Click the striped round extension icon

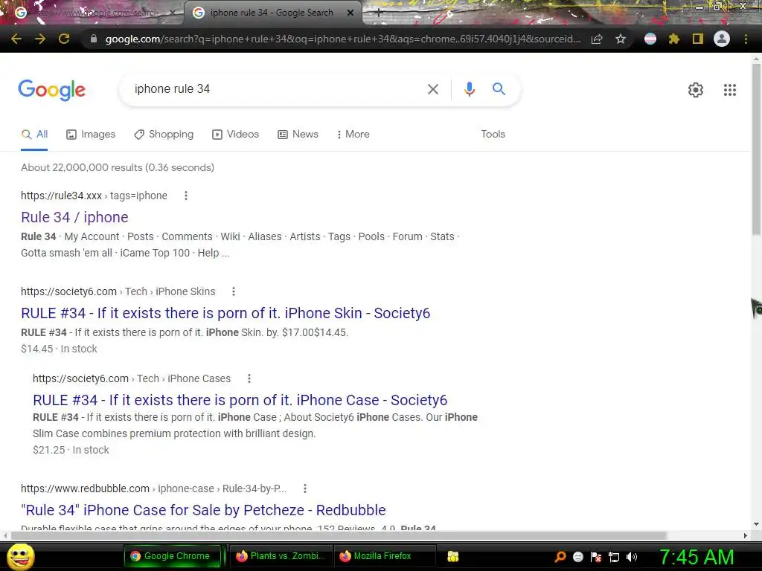point(650,39)
